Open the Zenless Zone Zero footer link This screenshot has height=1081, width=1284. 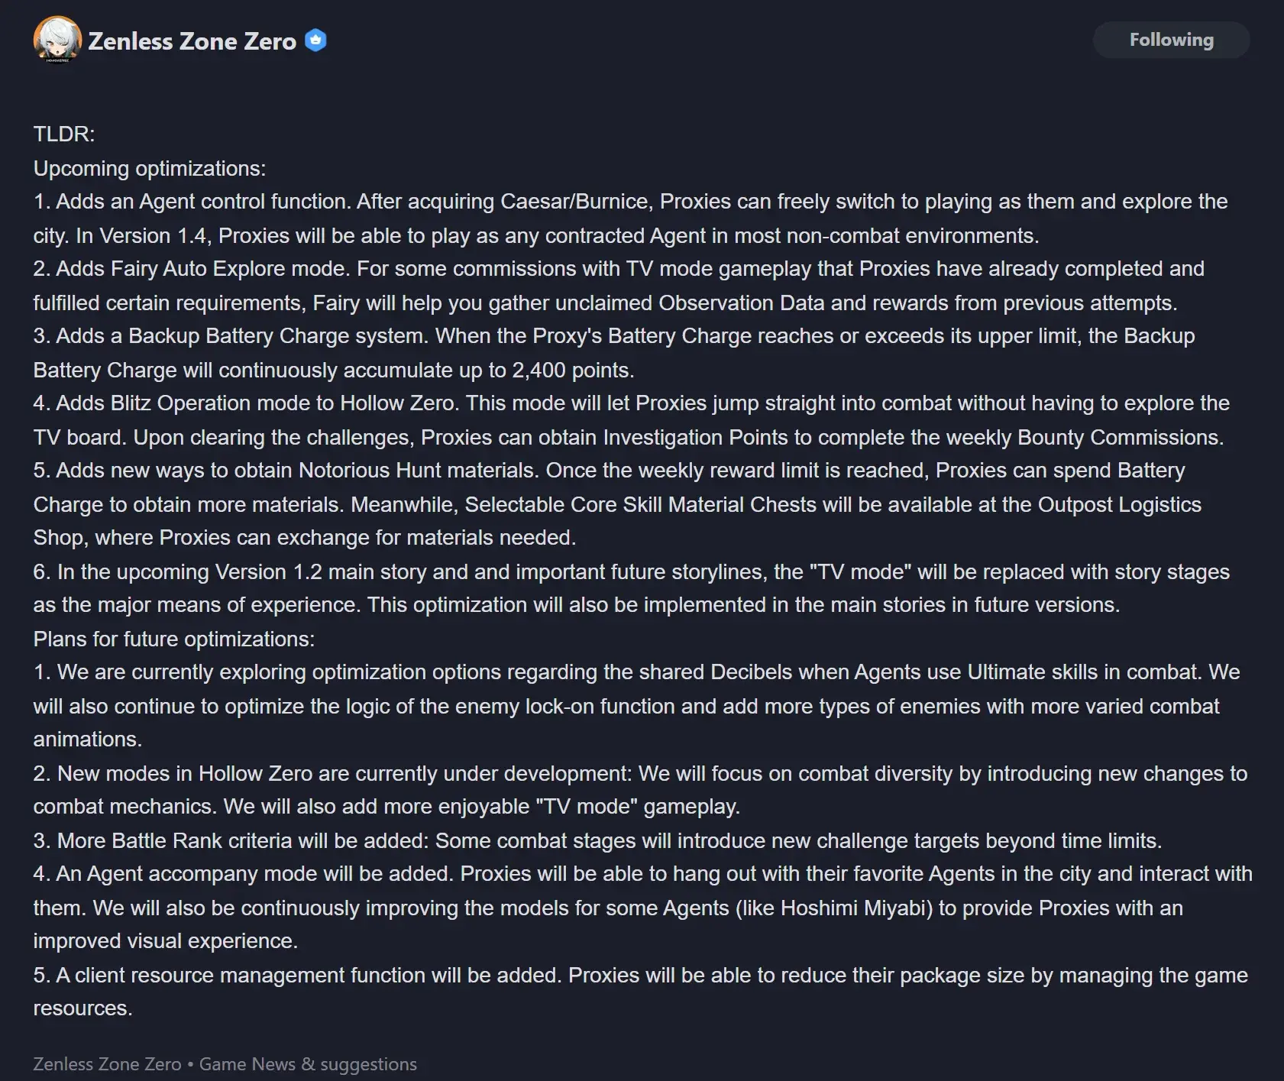(107, 1064)
